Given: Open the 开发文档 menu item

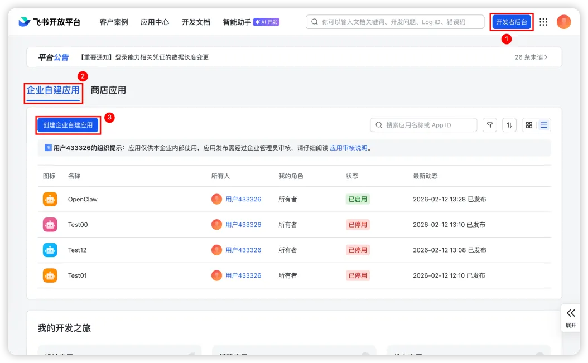Looking at the screenshot, I should [195, 22].
